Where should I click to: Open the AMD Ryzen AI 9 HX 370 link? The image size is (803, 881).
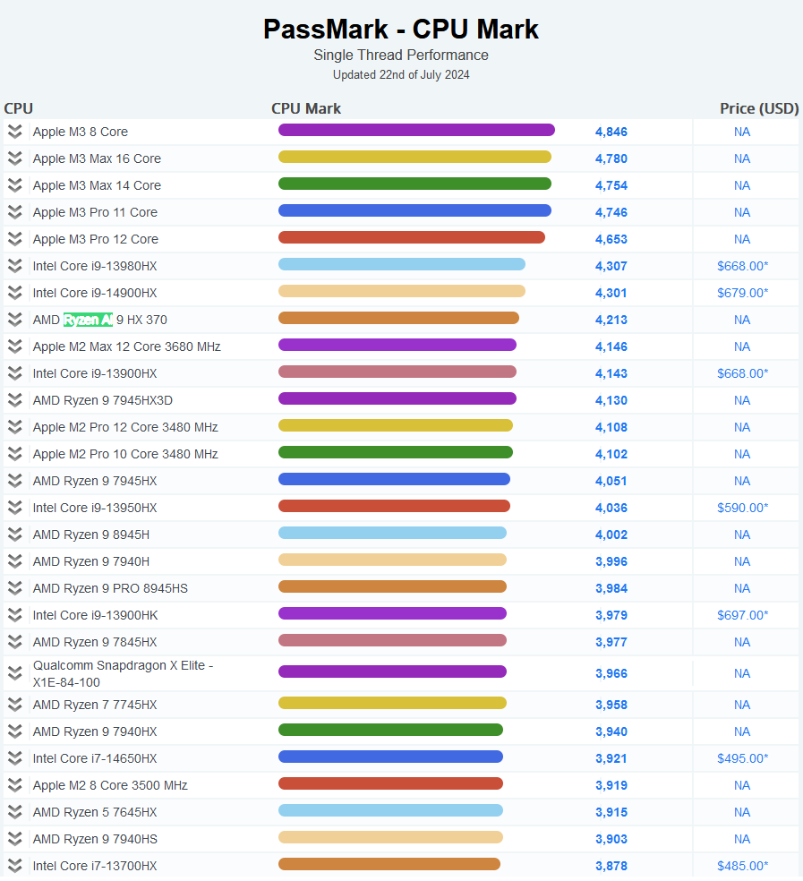point(99,320)
